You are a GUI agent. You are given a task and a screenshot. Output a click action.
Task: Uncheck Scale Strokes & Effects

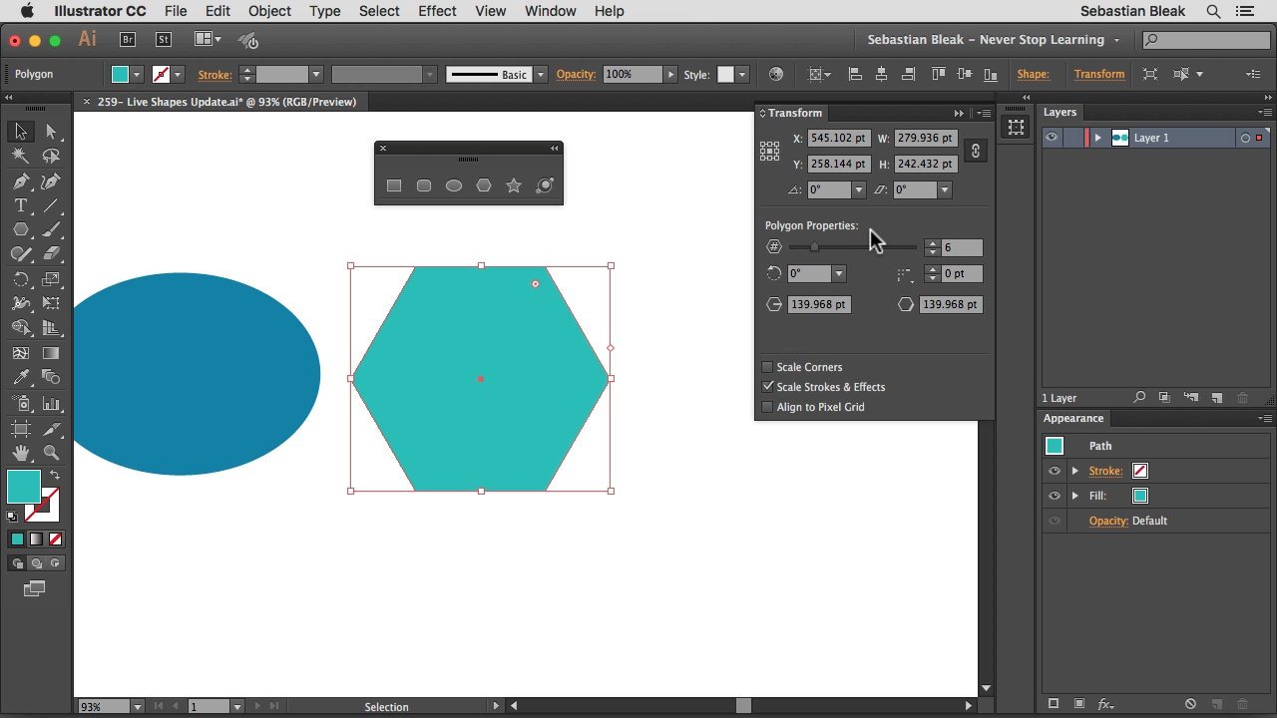click(768, 387)
